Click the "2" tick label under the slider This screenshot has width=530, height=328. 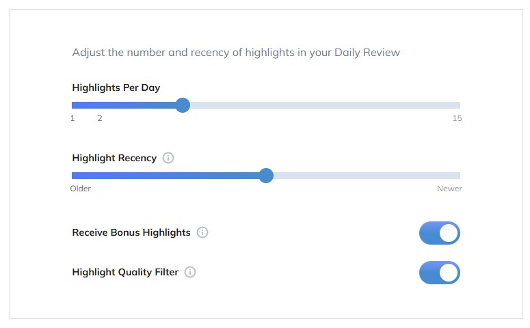tap(100, 118)
